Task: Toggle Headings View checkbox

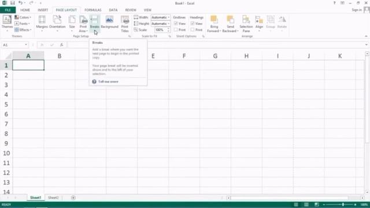Action: (193, 23)
